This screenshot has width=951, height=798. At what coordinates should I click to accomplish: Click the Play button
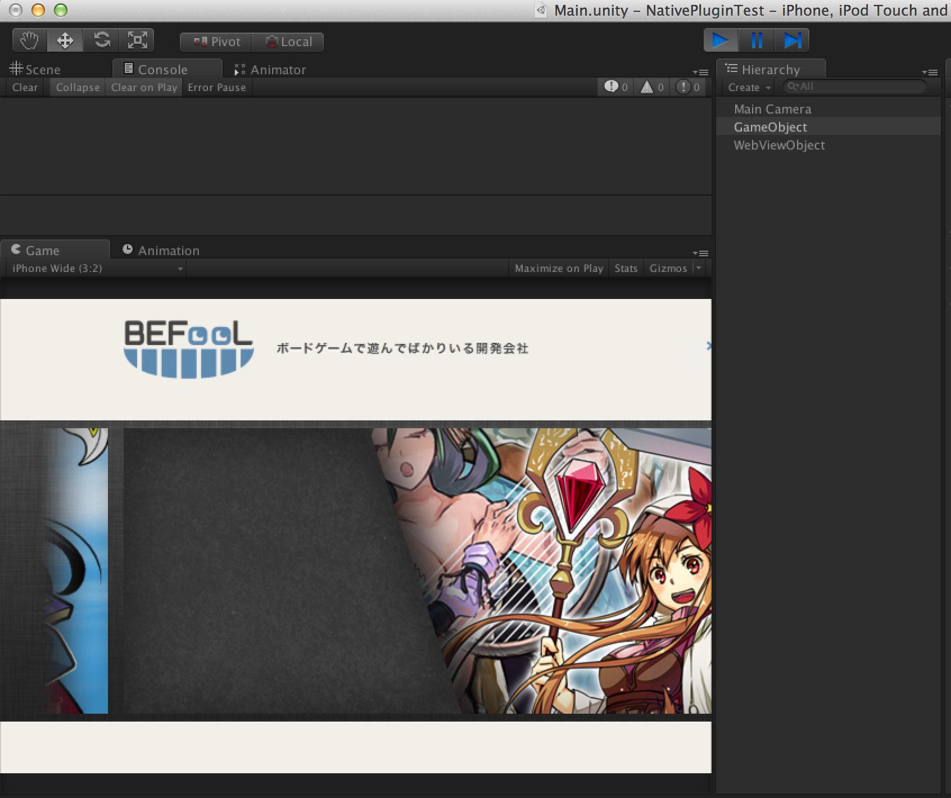[x=721, y=40]
